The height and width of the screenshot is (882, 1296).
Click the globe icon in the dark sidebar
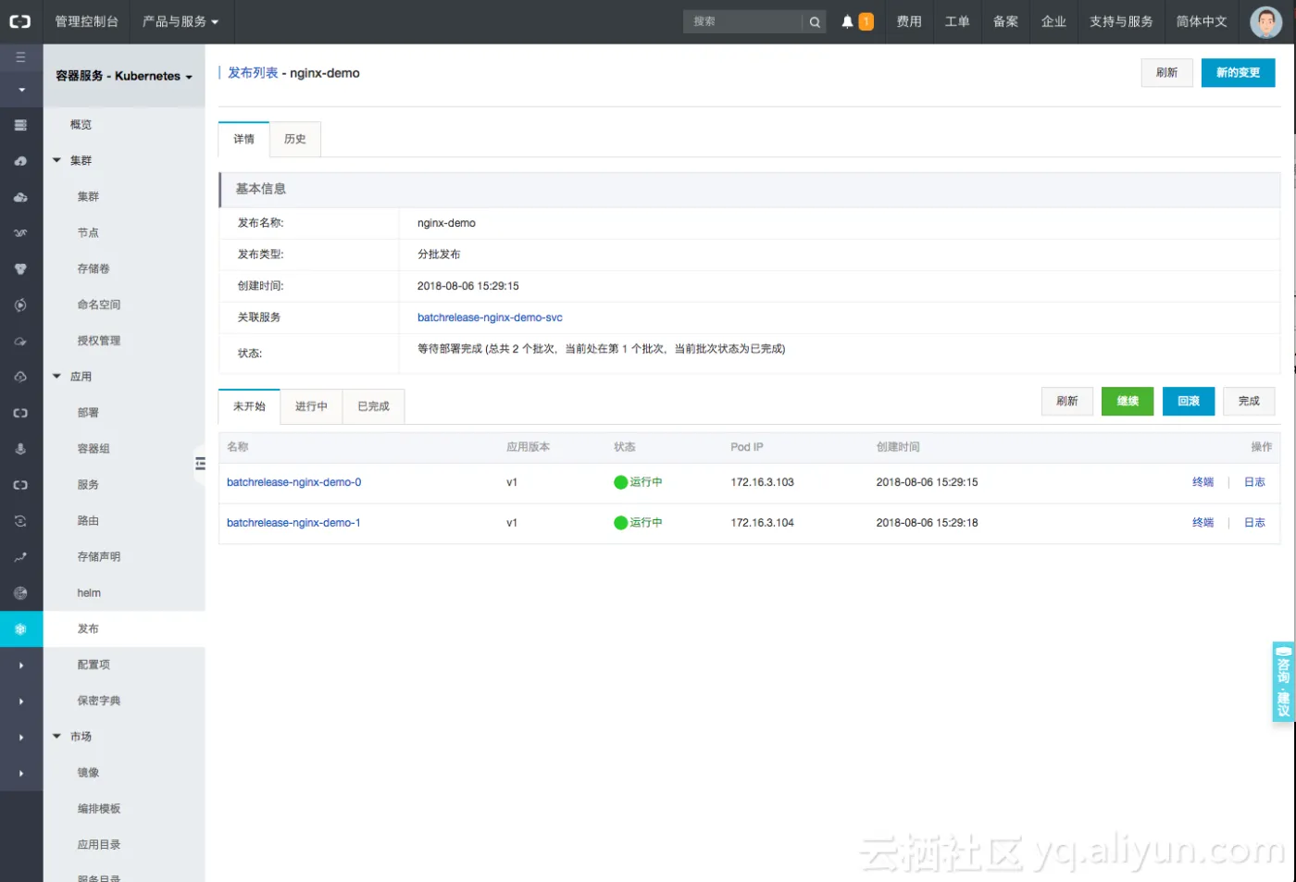point(20,593)
